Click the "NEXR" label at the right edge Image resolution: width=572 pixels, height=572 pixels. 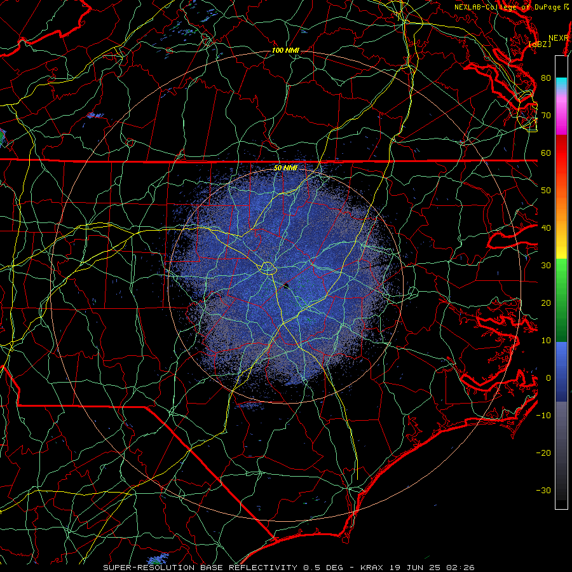point(559,38)
